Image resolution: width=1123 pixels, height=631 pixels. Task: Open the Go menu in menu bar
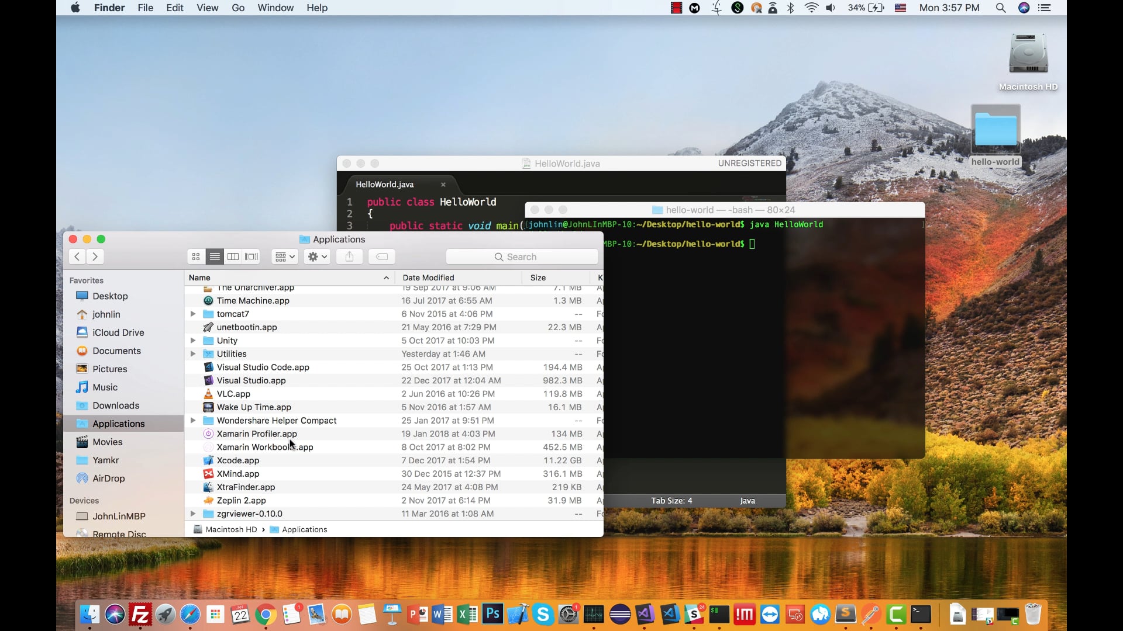237,8
